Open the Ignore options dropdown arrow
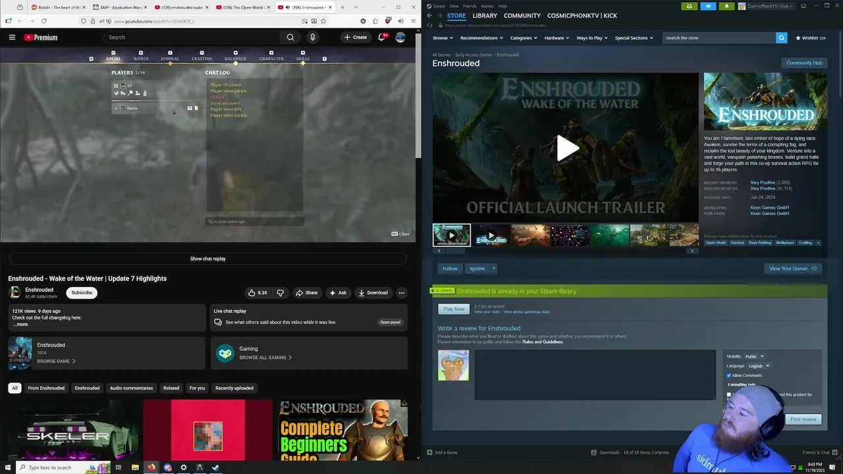 coord(493,269)
